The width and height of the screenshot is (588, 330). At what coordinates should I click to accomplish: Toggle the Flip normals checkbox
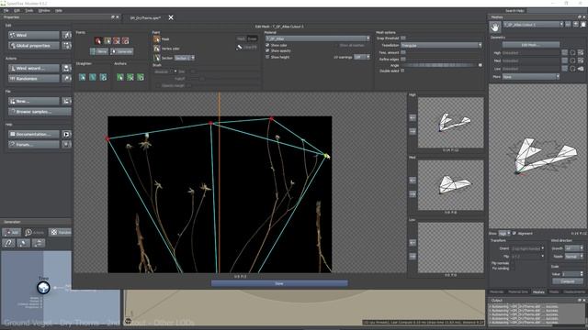(x=513, y=263)
